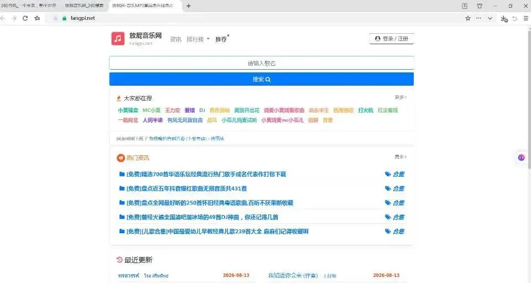Screen dimensions: 531x283
Task: Click the 放屁音乐网 site title text
Action: pyautogui.click(x=145, y=35)
